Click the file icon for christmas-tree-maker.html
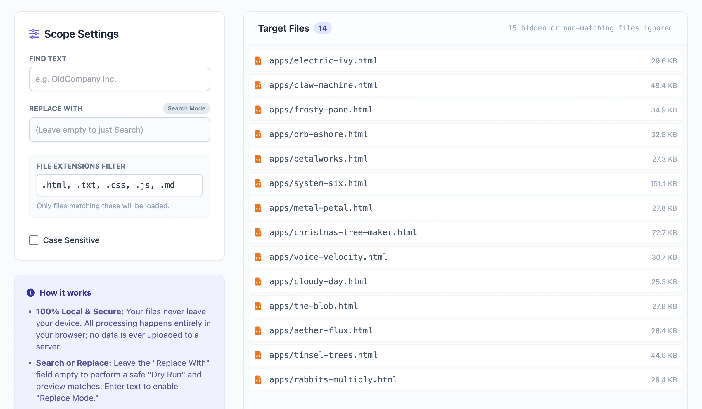Viewport: 702px width, 409px height. pos(258,233)
